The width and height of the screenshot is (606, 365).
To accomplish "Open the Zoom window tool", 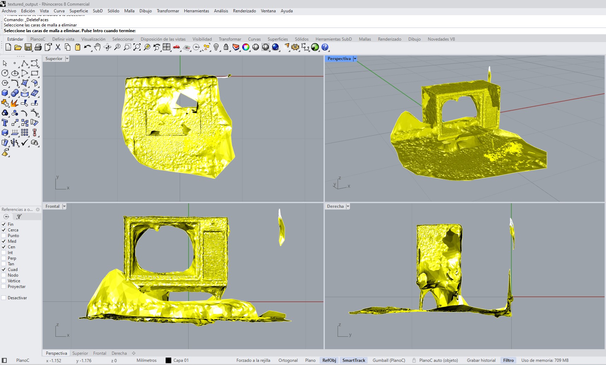I will click(x=127, y=47).
